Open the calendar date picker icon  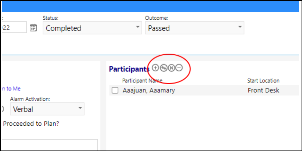(x=33, y=28)
